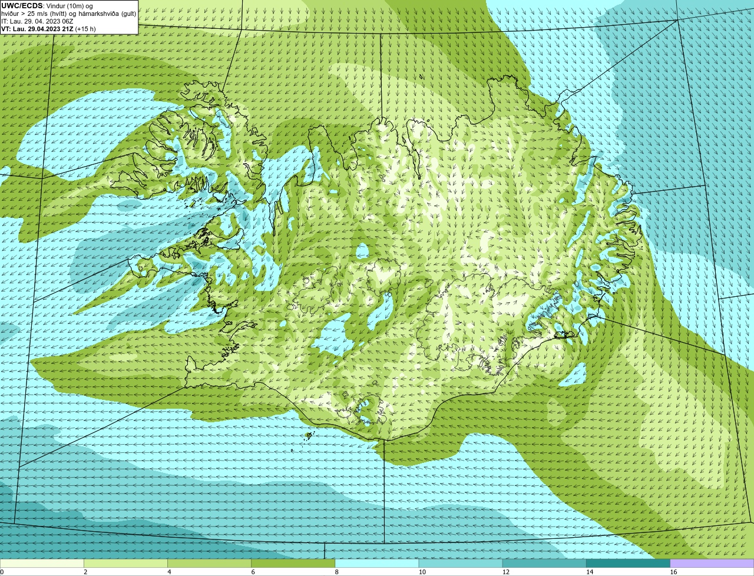Click the legend scale label "8"
The width and height of the screenshot is (754, 576).
coord(337,572)
